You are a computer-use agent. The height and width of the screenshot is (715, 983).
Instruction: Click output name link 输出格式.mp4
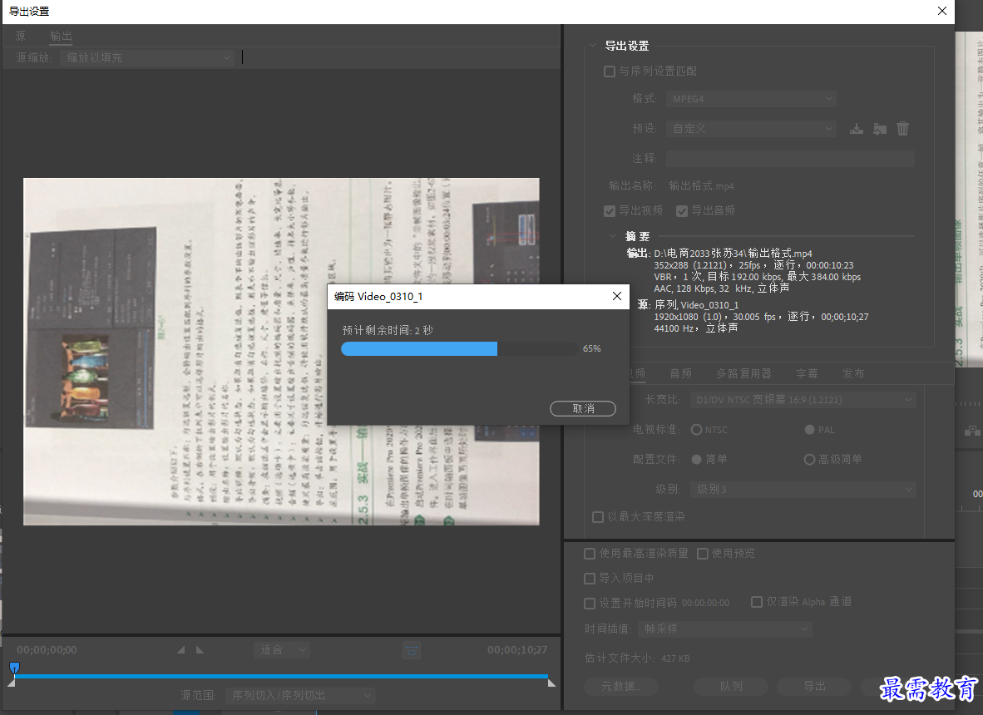701,186
